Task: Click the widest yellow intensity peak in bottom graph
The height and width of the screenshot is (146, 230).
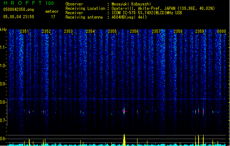Action: [x=124, y=140]
